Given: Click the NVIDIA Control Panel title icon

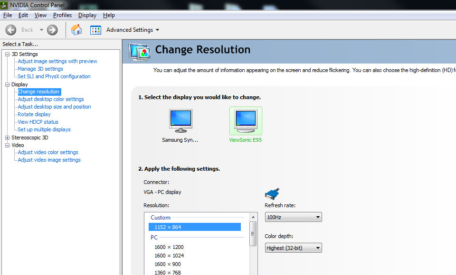Looking at the screenshot, I should coord(4,5).
